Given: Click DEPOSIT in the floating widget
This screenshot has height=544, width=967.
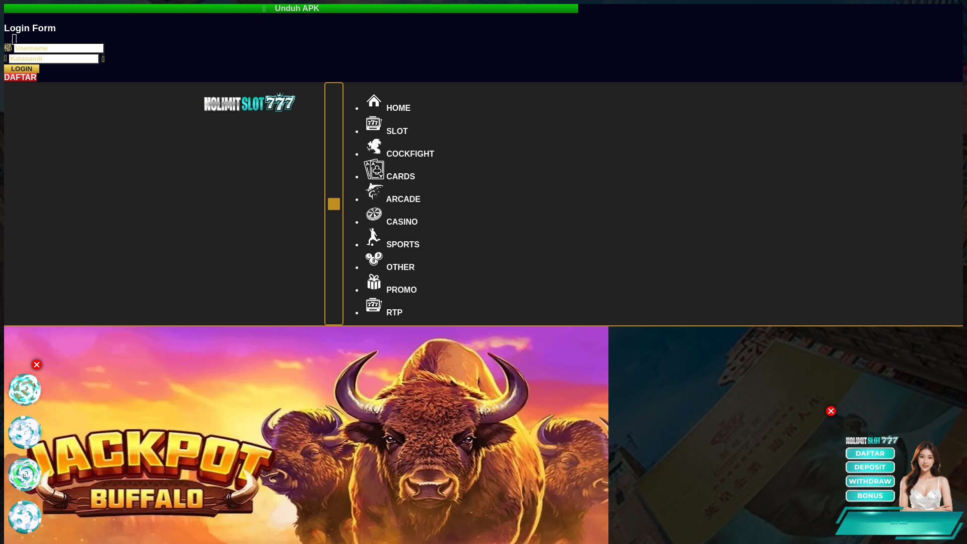Looking at the screenshot, I should (870, 467).
